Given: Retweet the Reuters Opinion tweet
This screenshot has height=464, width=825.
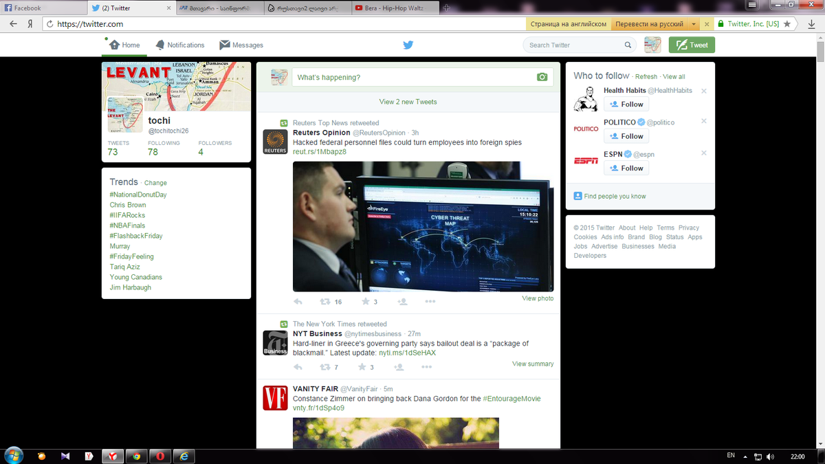Looking at the screenshot, I should click(324, 302).
